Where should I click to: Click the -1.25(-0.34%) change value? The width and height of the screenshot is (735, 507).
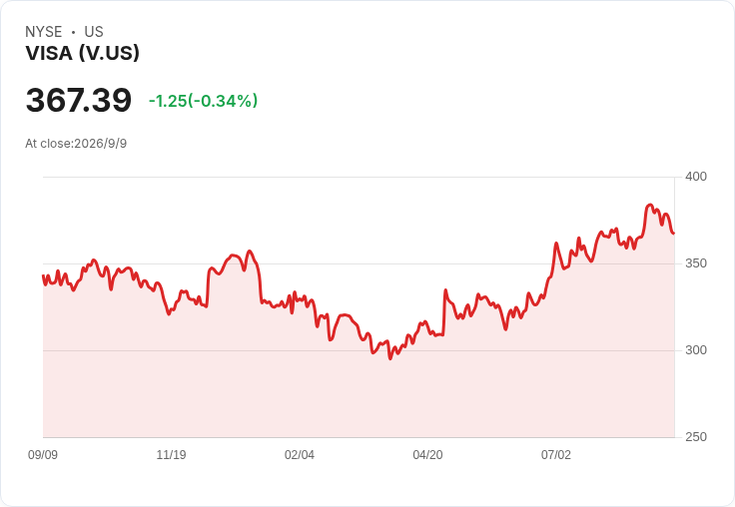(x=203, y=101)
